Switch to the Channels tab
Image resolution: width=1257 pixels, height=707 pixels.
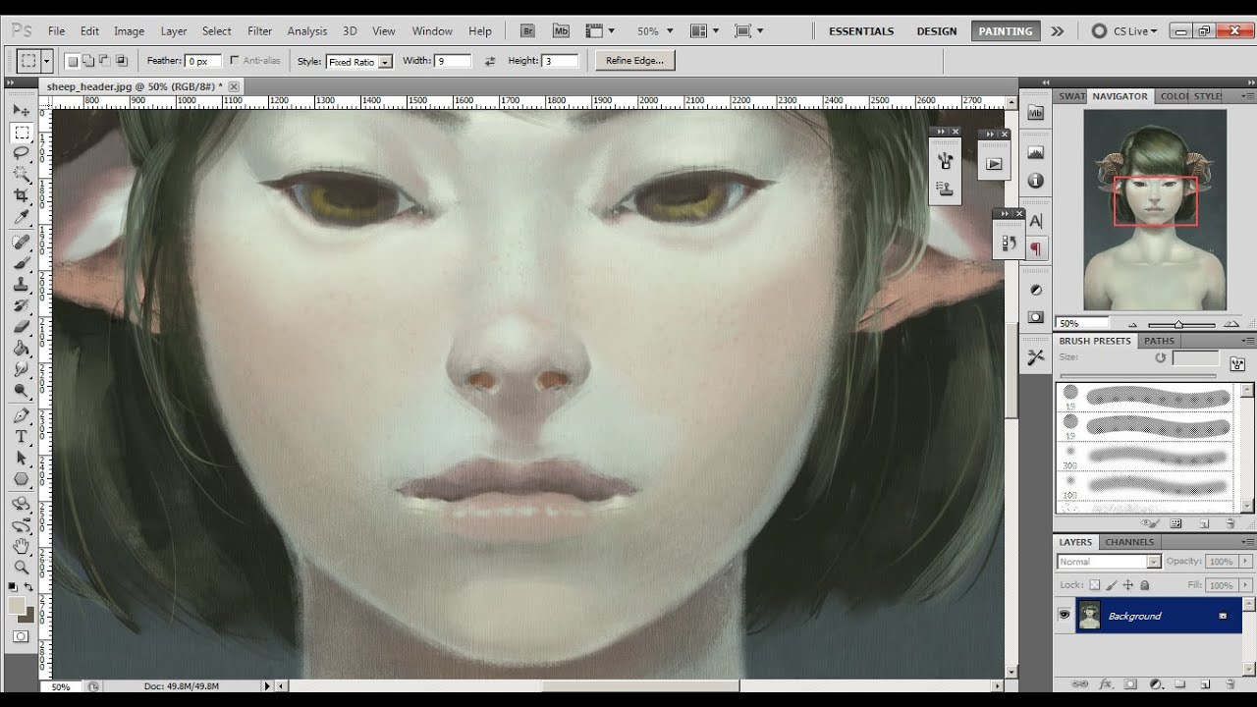click(1129, 542)
